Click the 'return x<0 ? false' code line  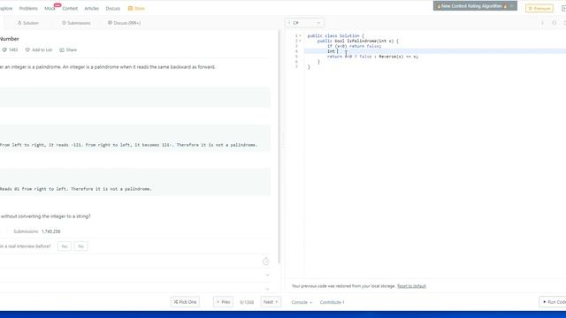coord(372,57)
